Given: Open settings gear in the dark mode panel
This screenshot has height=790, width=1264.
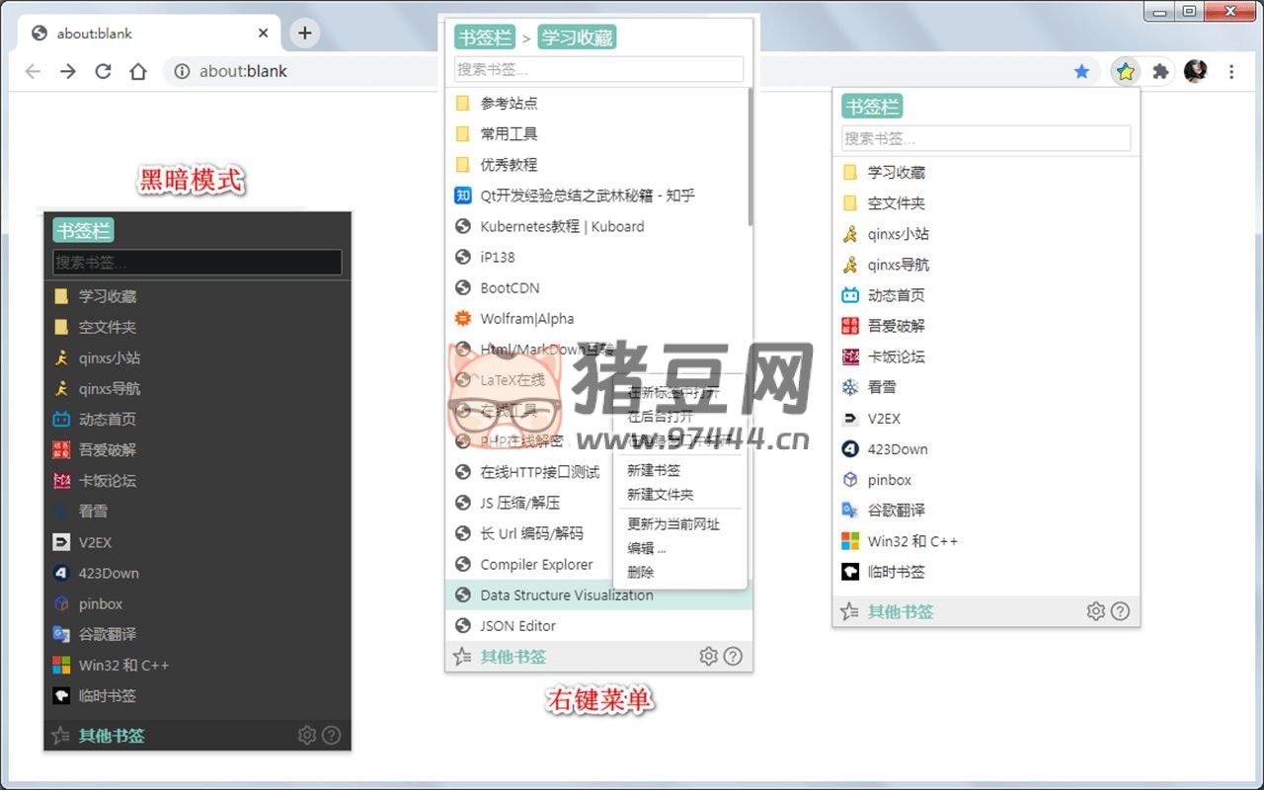Looking at the screenshot, I should point(307,735).
